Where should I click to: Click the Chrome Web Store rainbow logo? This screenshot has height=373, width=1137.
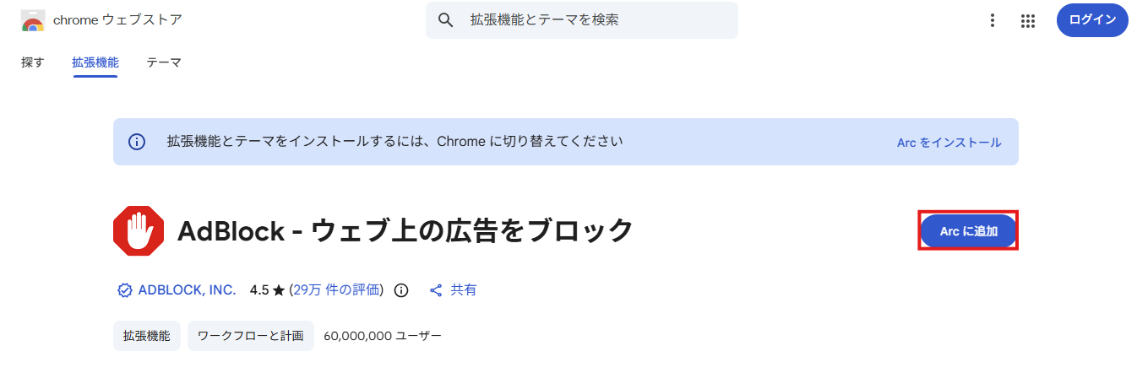click(33, 20)
